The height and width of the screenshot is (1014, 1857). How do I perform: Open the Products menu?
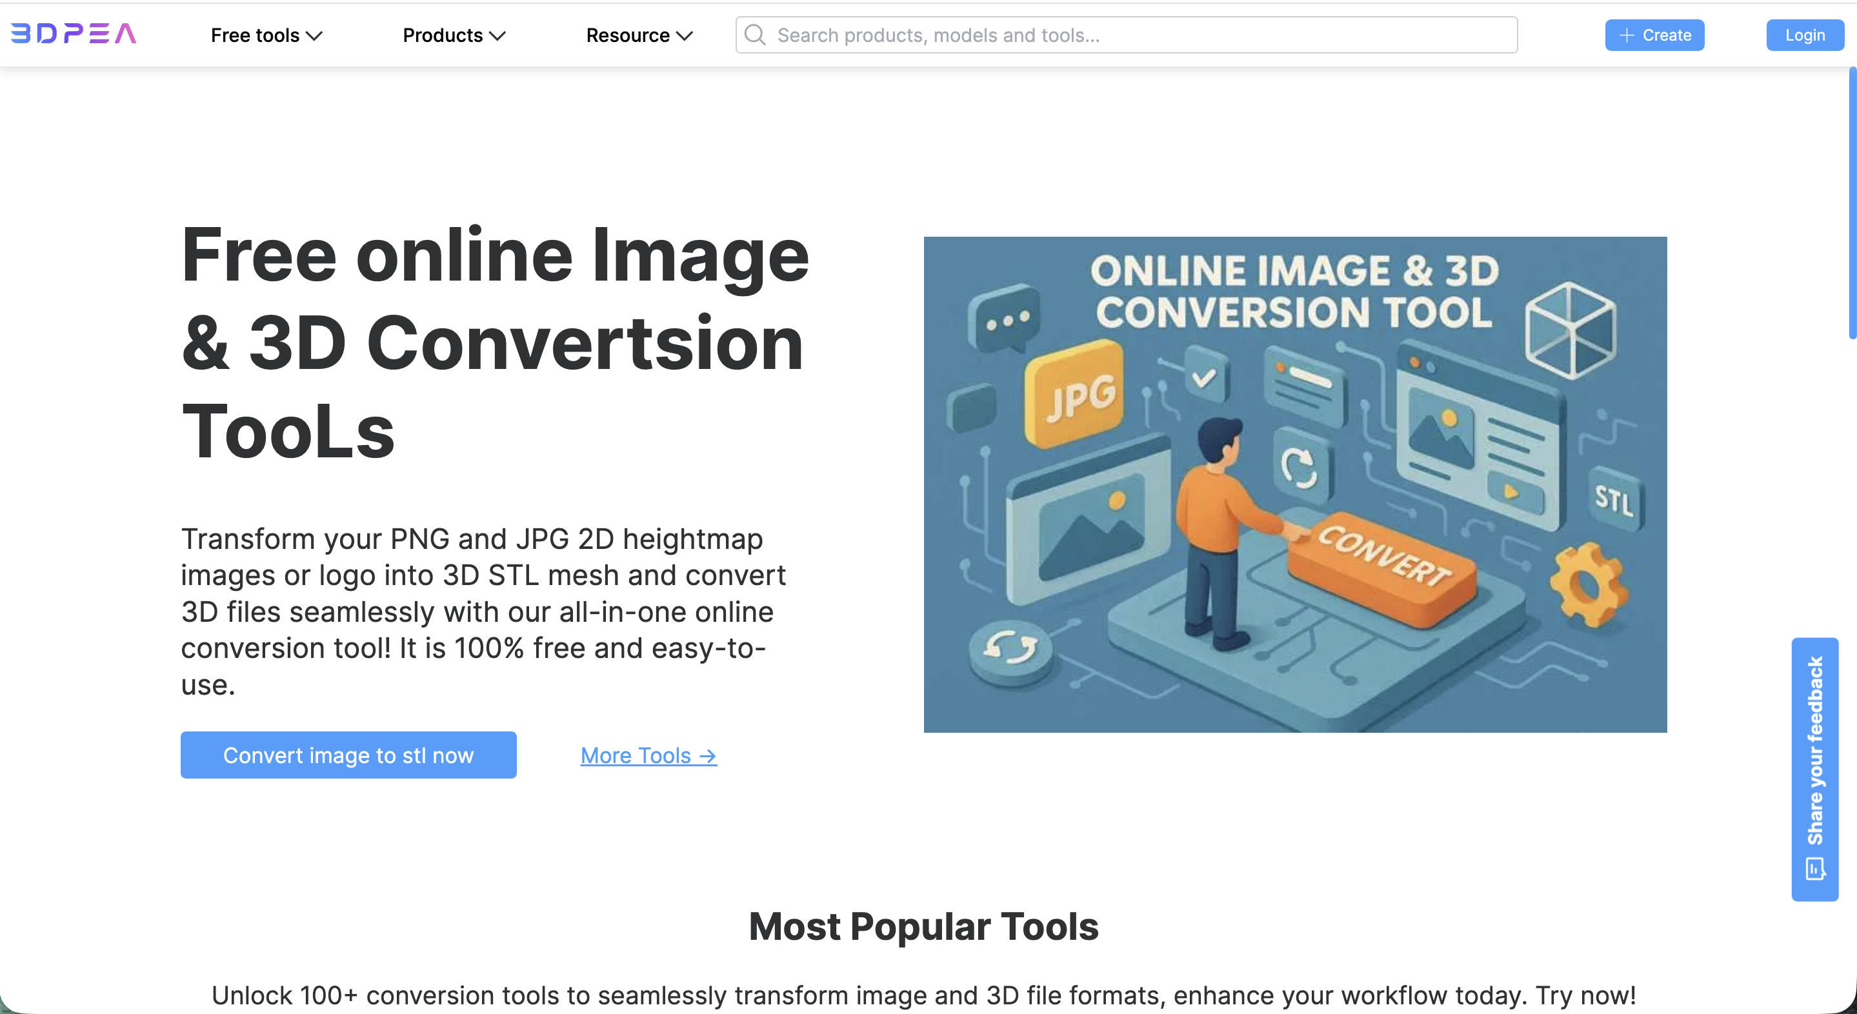pyautogui.click(x=443, y=35)
